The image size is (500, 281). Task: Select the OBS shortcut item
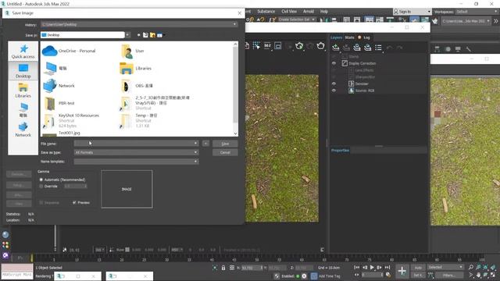pos(137,86)
